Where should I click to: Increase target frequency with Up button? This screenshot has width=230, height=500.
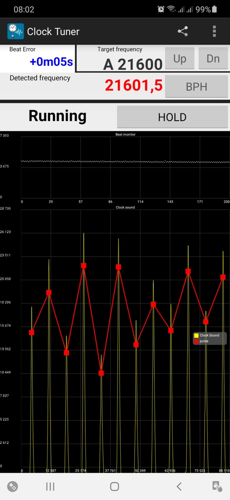[x=180, y=59]
